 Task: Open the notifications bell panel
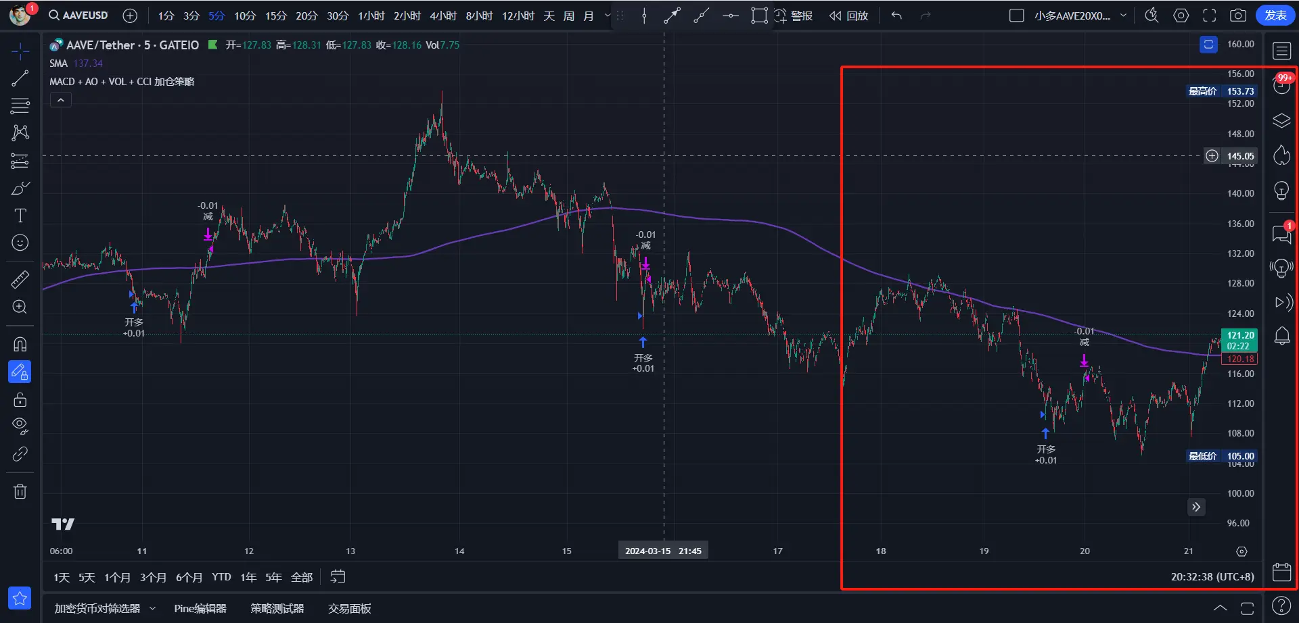click(x=1281, y=336)
